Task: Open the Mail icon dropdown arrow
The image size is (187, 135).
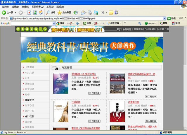Action: (86, 13)
